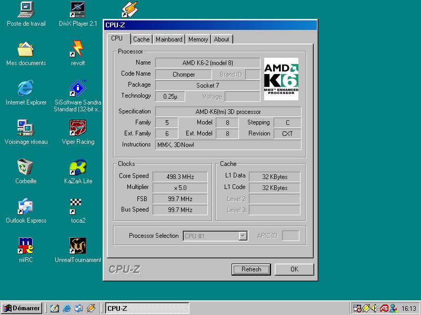Click the 'AMD K6-2 (model 8)' name field

tap(207, 63)
